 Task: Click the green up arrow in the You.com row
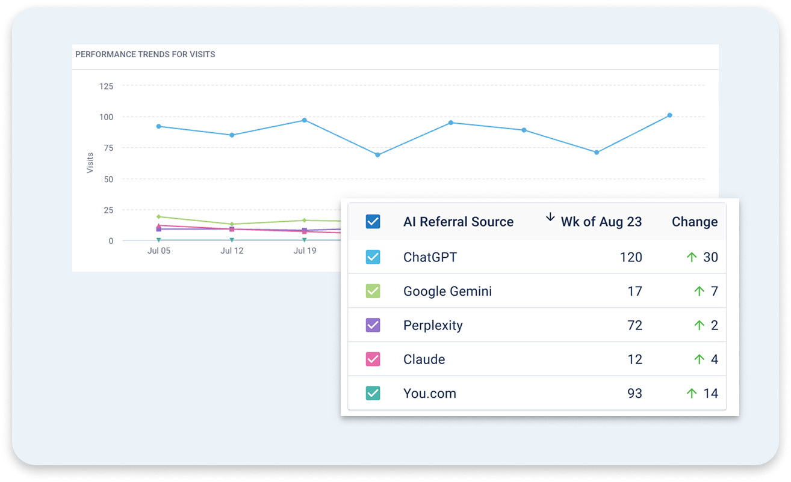pyautogui.click(x=692, y=394)
